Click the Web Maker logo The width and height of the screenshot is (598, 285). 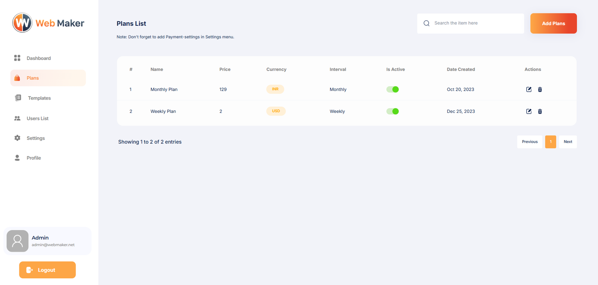click(x=48, y=23)
